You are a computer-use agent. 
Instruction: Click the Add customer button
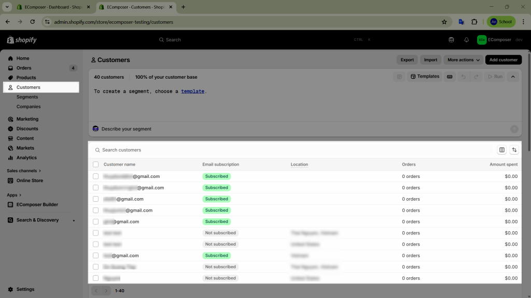(x=503, y=60)
